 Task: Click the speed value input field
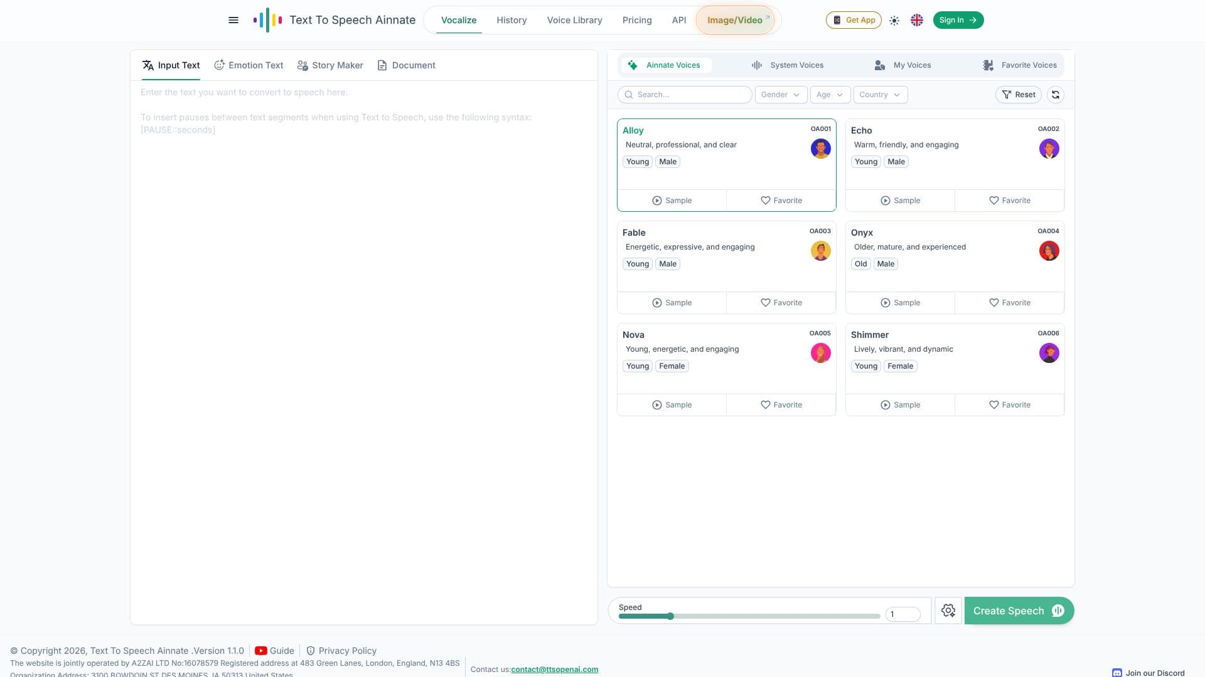pos(902,614)
